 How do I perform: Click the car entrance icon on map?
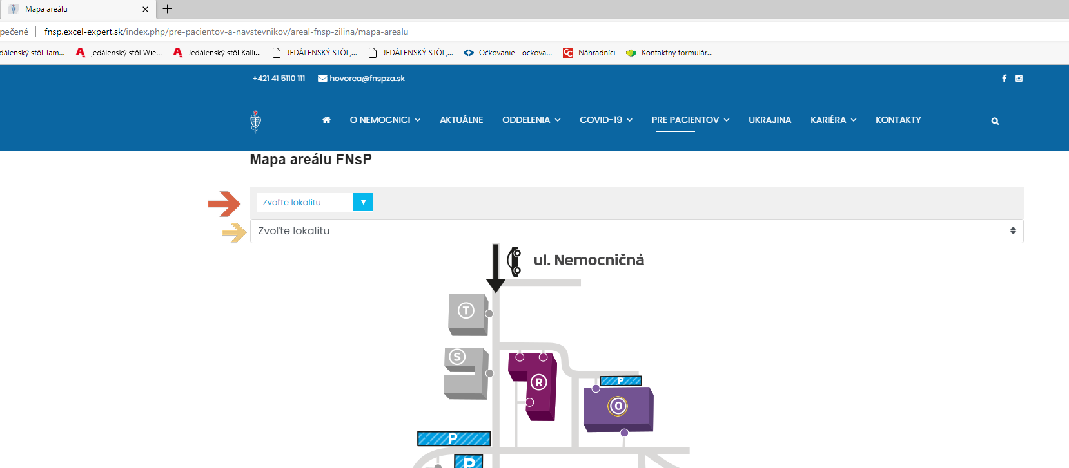coord(514,261)
